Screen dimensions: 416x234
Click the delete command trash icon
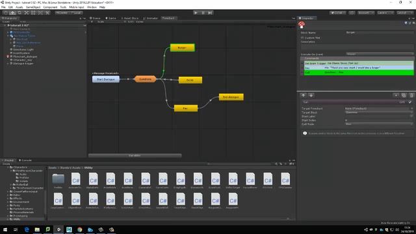pos(411,96)
